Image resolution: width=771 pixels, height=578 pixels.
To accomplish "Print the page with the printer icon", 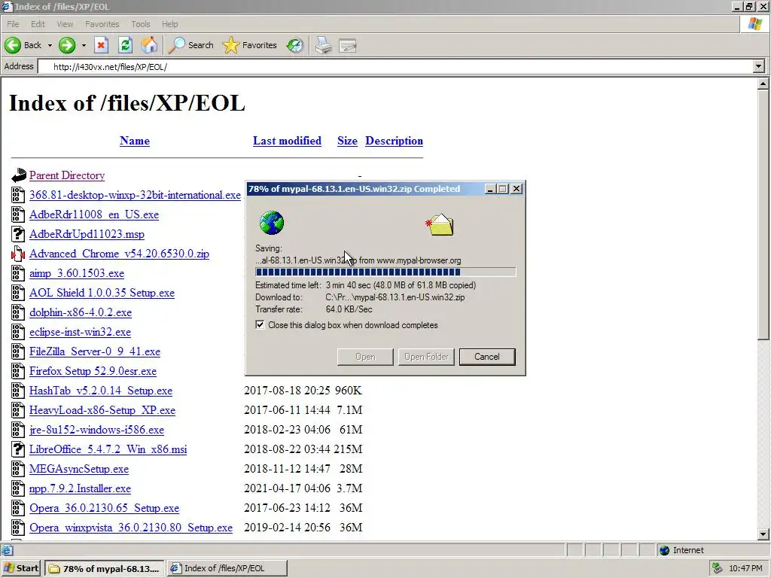I will tap(324, 45).
